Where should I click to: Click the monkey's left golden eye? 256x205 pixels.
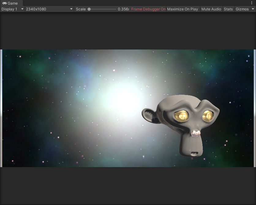click(181, 116)
